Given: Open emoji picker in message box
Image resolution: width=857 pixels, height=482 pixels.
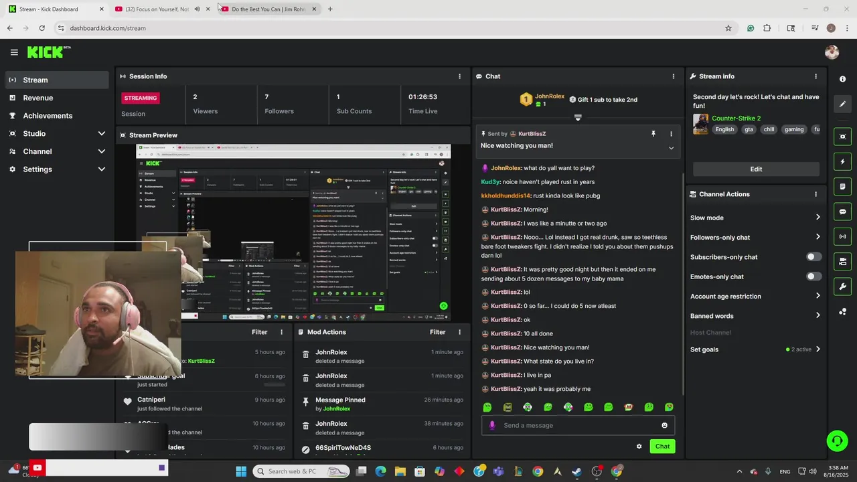Looking at the screenshot, I should [664, 425].
